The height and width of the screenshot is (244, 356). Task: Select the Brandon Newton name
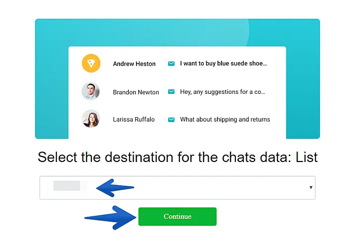(x=136, y=92)
